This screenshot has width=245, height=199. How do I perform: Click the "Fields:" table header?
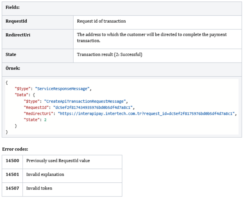coord(13,7)
